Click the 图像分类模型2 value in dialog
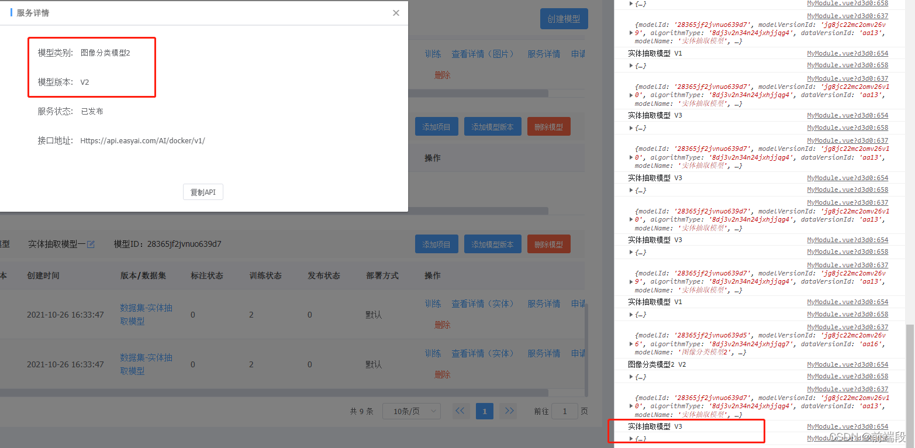Viewport: 915px width, 448px height. 105,53
